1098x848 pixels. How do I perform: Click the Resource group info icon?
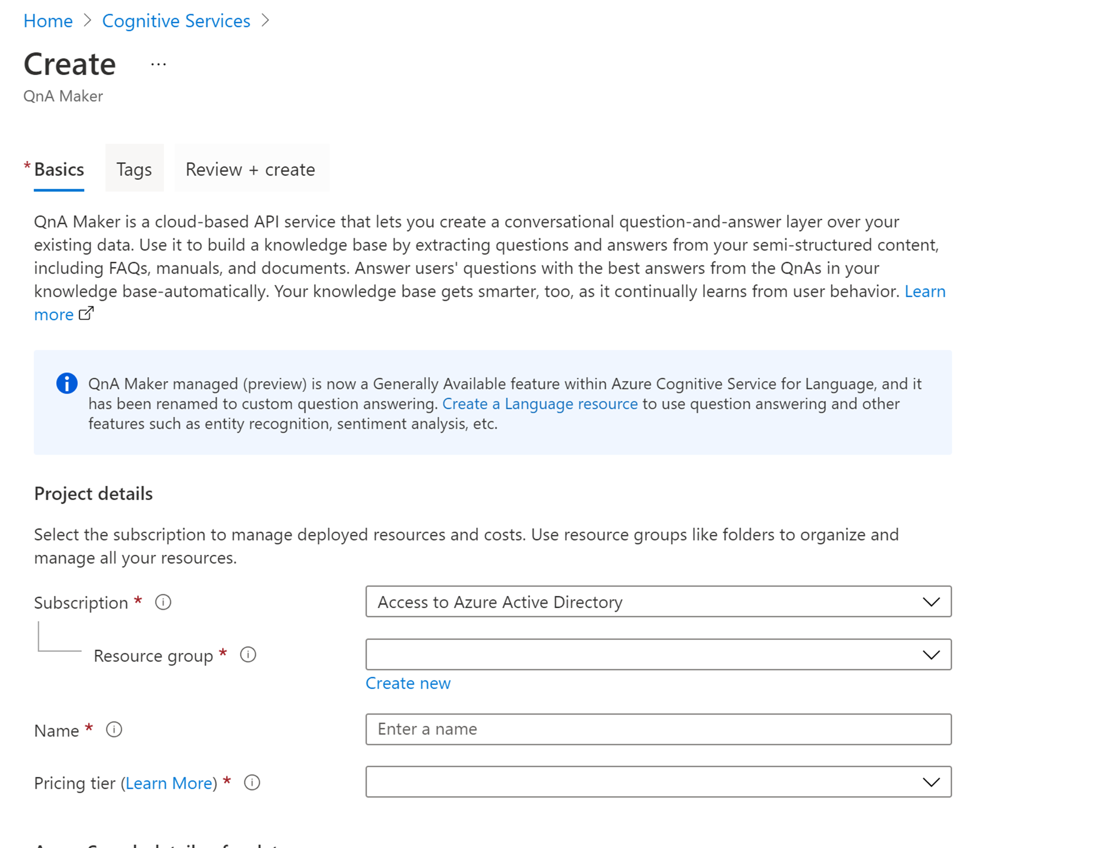pyautogui.click(x=248, y=654)
